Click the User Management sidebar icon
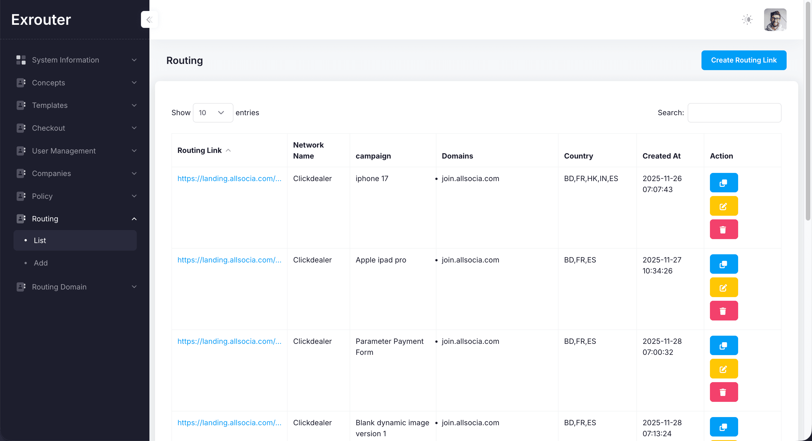Screen dimensions: 812x441 [21, 151]
